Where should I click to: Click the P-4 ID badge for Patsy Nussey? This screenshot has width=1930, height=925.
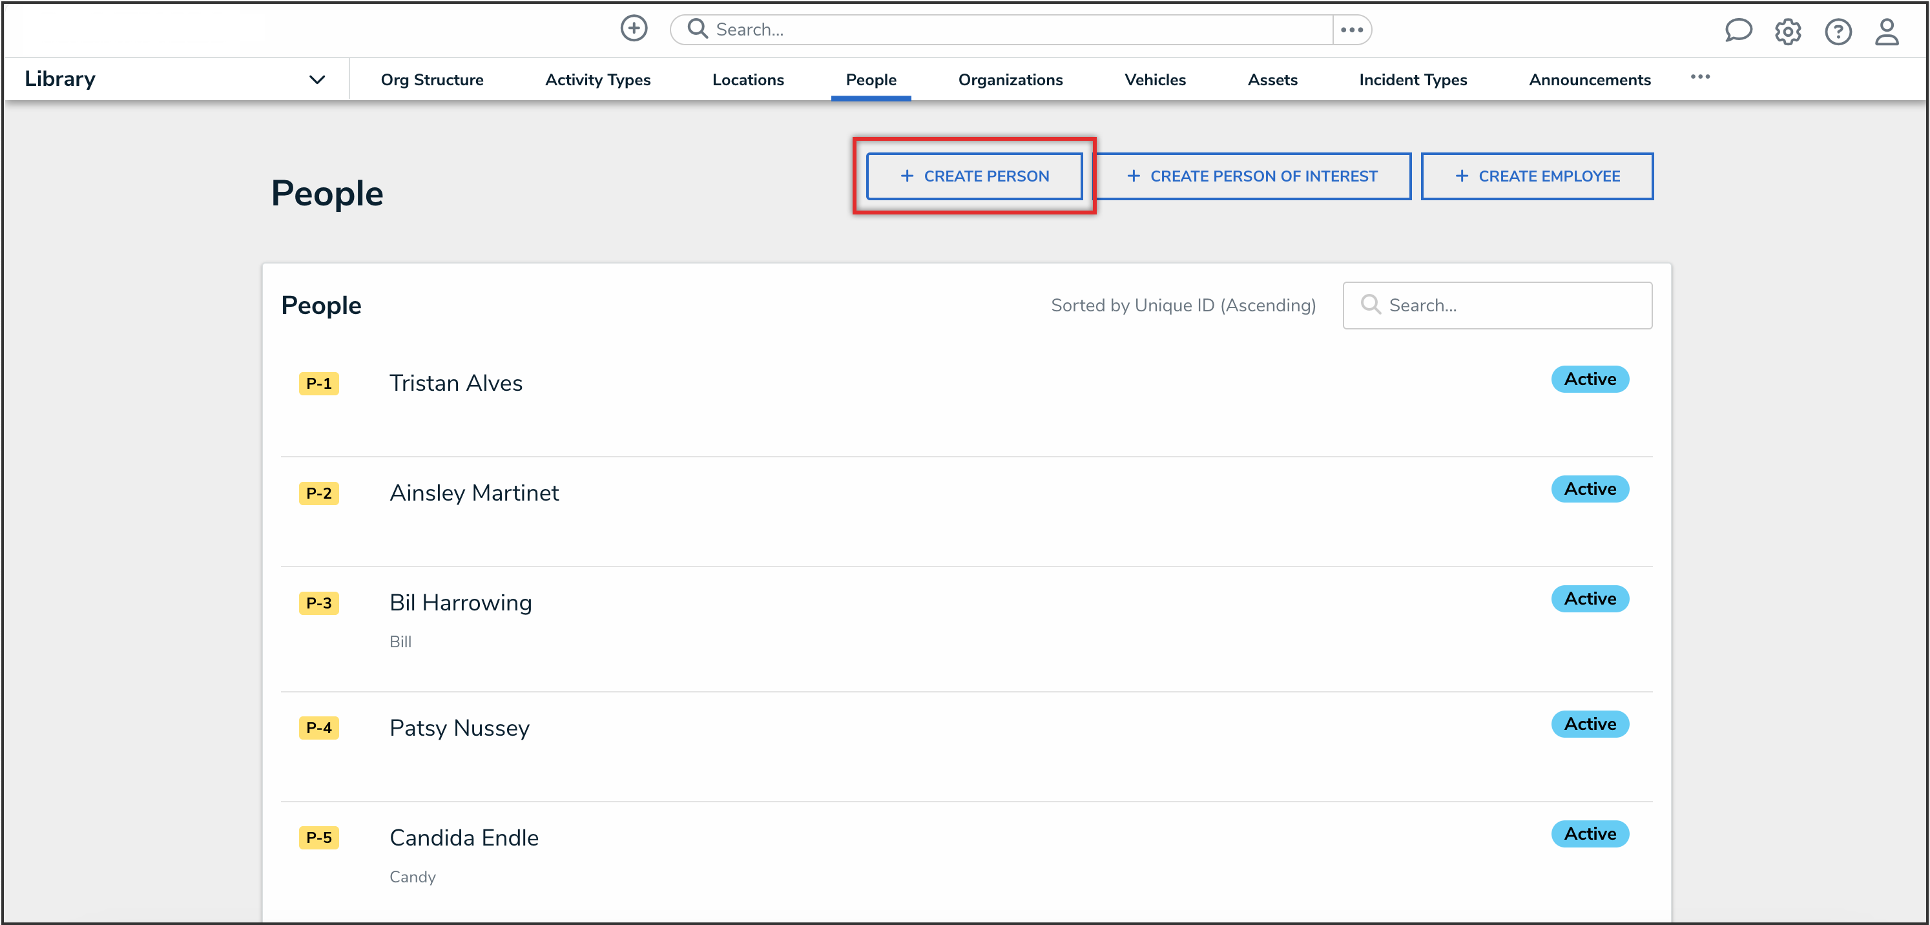(318, 728)
